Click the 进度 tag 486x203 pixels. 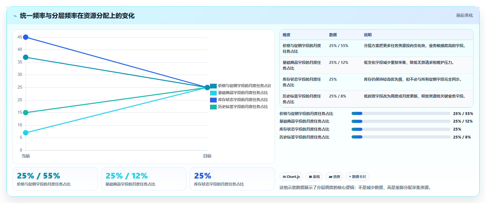click(x=334, y=177)
